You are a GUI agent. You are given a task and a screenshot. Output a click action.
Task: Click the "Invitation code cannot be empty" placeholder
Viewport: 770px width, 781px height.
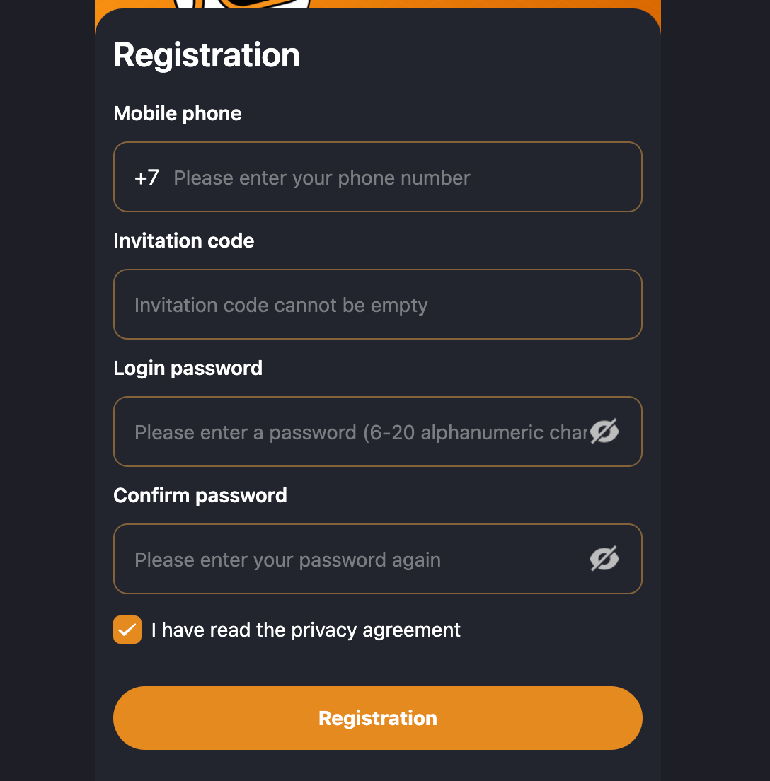(281, 305)
